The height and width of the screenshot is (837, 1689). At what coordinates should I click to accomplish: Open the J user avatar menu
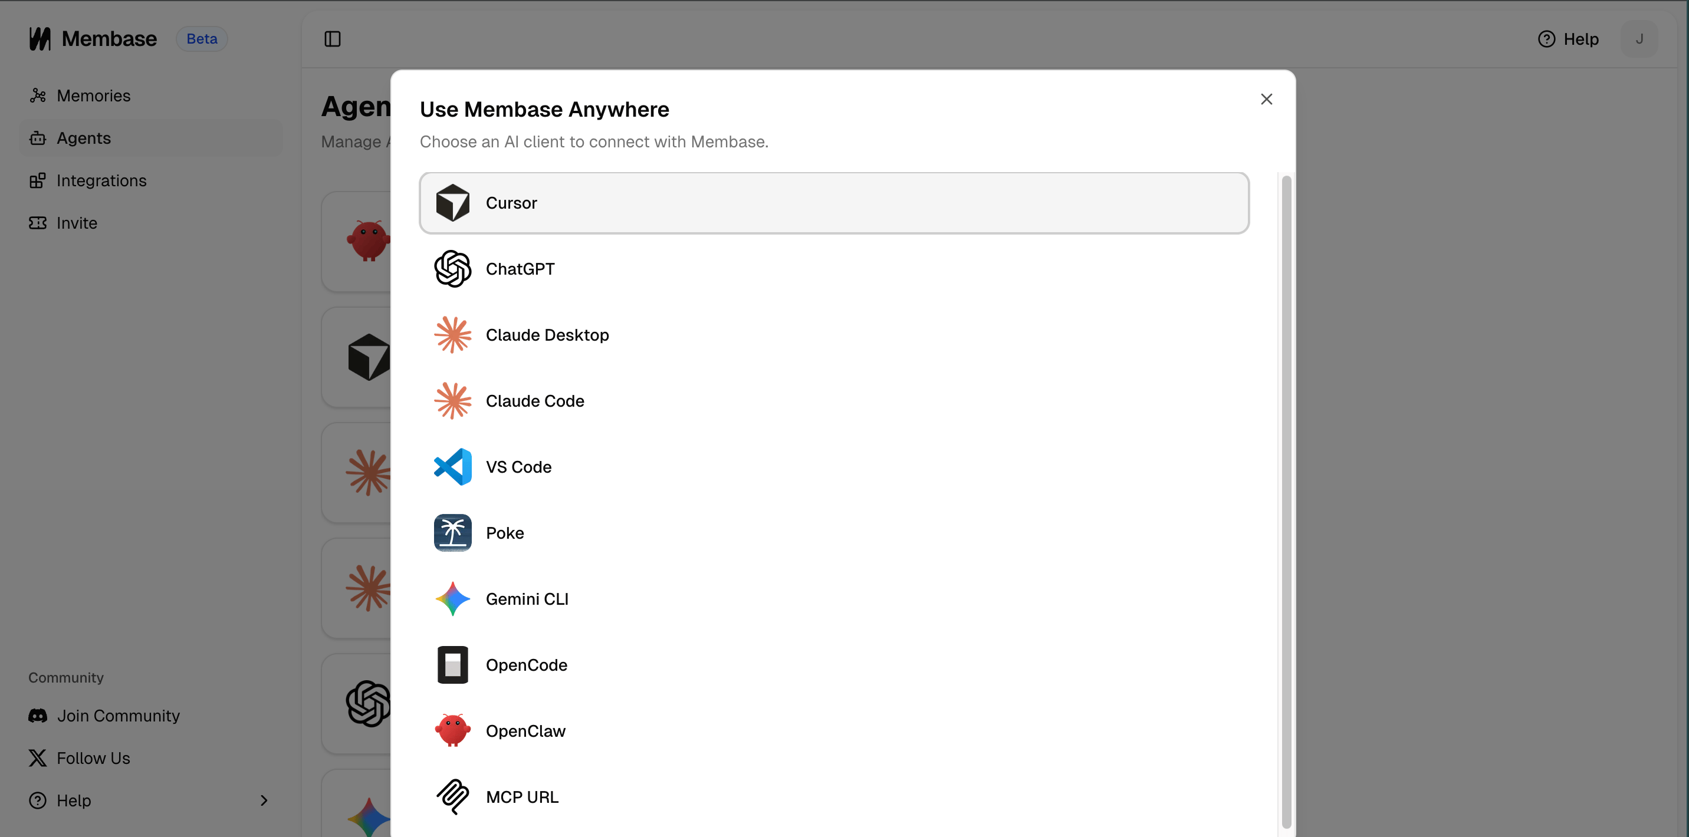1638,39
